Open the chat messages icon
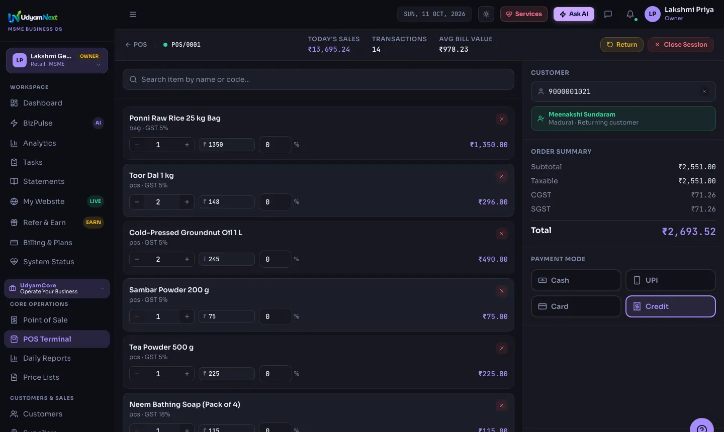Image resolution: width=724 pixels, height=432 pixels. (x=608, y=14)
